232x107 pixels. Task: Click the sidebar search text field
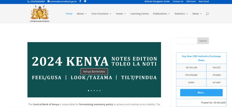[187, 41]
